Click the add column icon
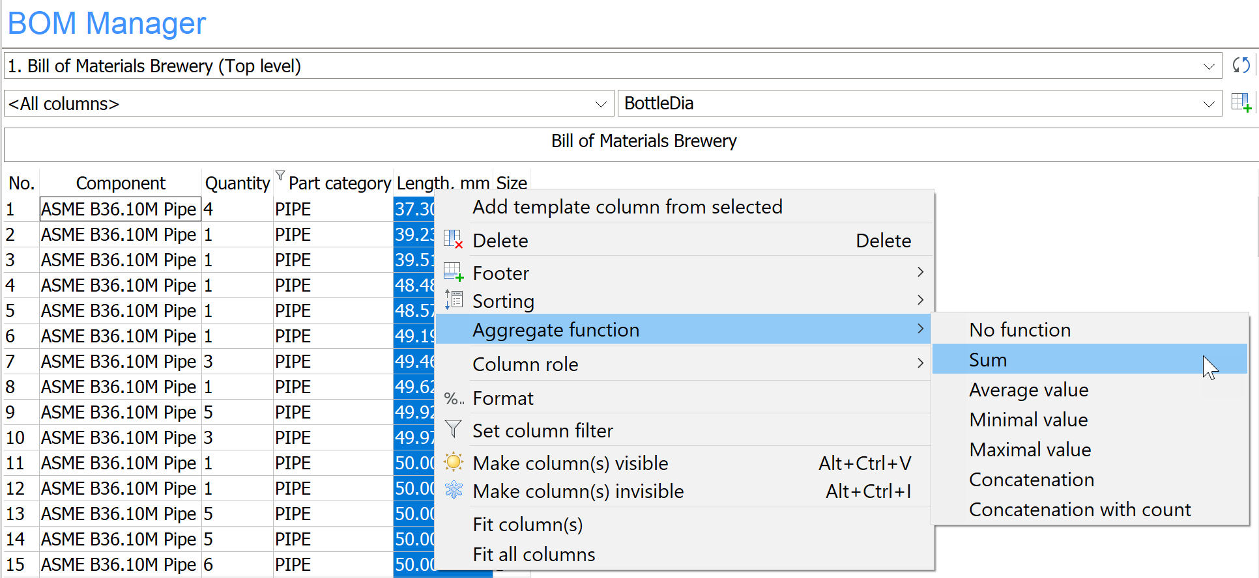Image resolution: width=1259 pixels, height=578 pixels. (x=1241, y=103)
